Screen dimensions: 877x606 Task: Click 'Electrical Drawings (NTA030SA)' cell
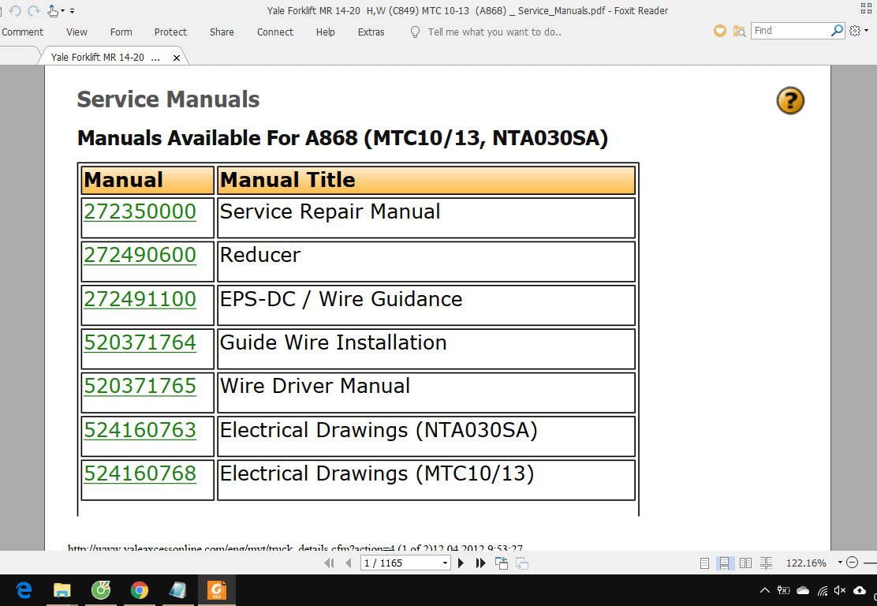[426, 436]
